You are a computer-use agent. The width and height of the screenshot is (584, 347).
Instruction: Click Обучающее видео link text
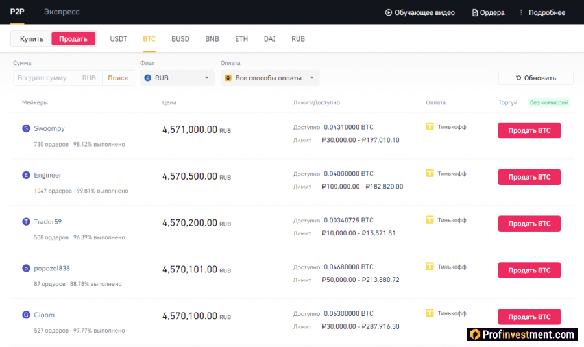click(424, 12)
